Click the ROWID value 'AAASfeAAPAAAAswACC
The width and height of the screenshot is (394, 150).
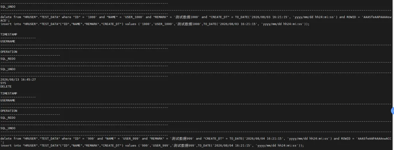coord(374,138)
